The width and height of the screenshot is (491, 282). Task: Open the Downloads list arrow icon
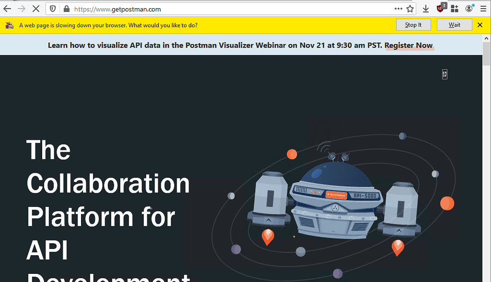425,8
